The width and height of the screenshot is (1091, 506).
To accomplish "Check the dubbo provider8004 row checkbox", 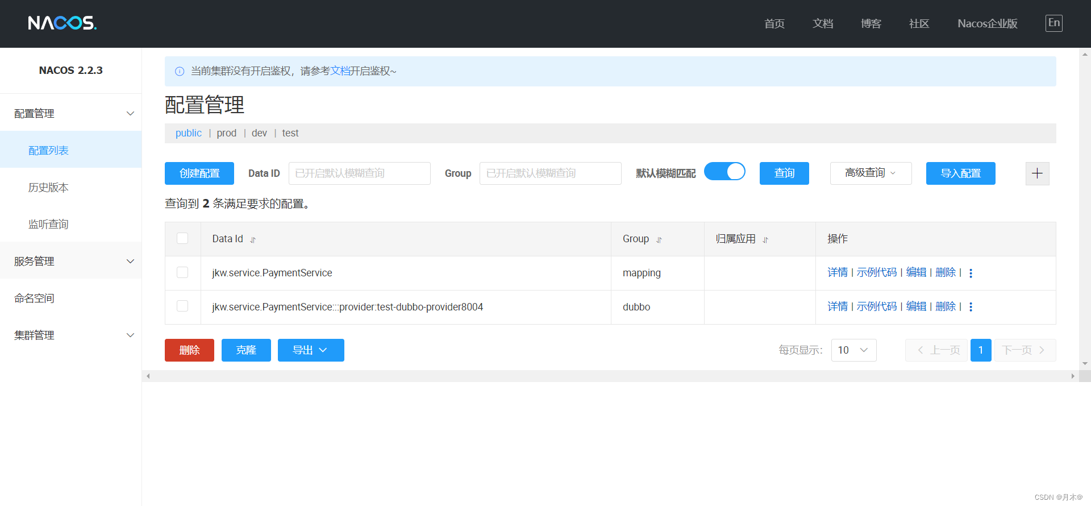I will [182, 306].
